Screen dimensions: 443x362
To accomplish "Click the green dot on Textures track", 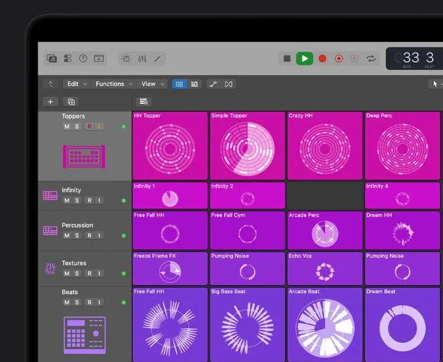I will click(124, 273).
